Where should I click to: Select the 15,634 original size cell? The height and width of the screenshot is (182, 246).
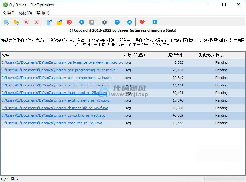178,108
